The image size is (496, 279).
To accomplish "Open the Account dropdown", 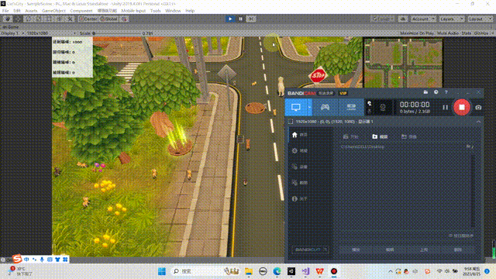I will pyautogui.click(x=423, y=19).
